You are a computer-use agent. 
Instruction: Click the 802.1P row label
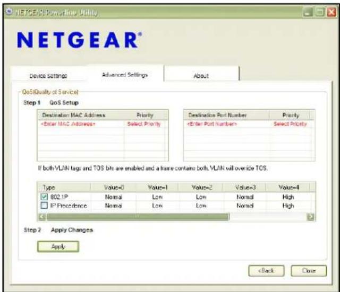point(59,197)
